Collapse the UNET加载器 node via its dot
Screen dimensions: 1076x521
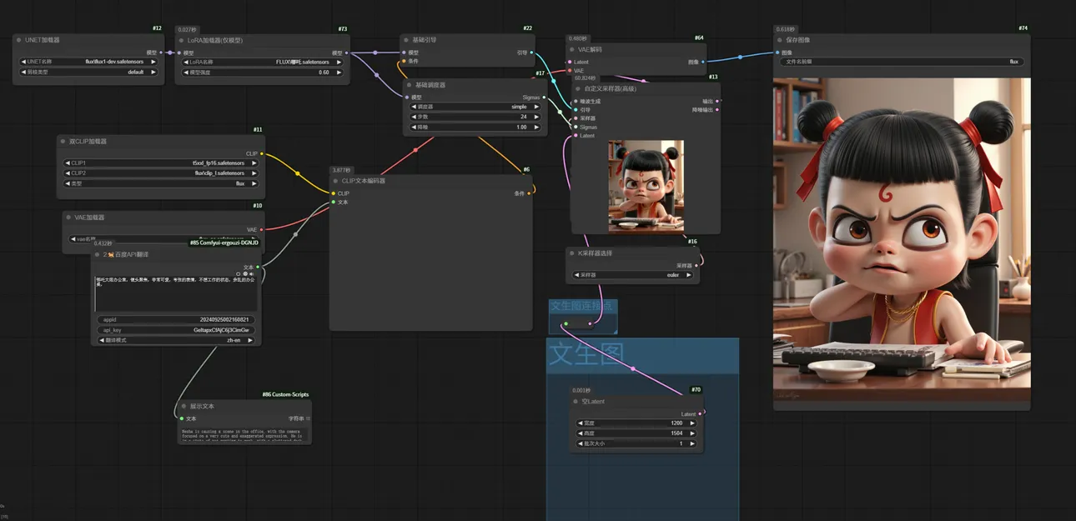tap(18, 40)
